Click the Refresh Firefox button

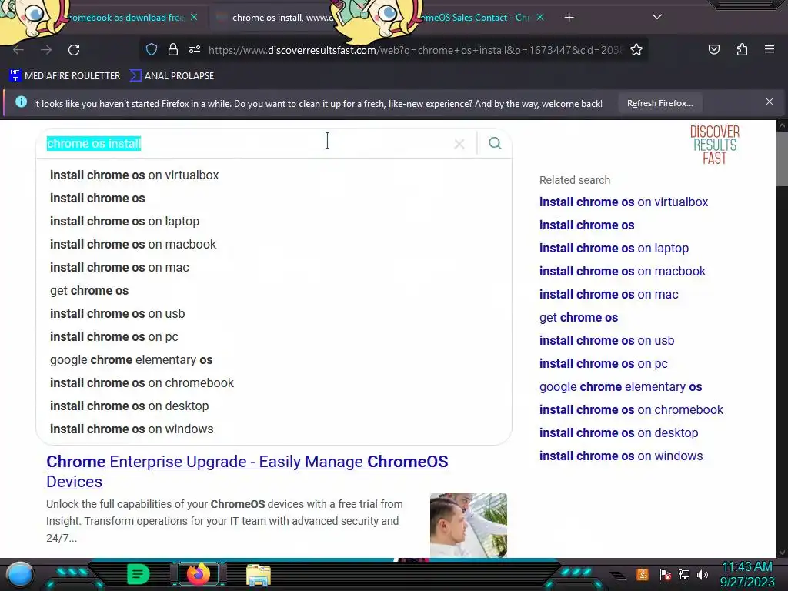click(x=659, y=104)
